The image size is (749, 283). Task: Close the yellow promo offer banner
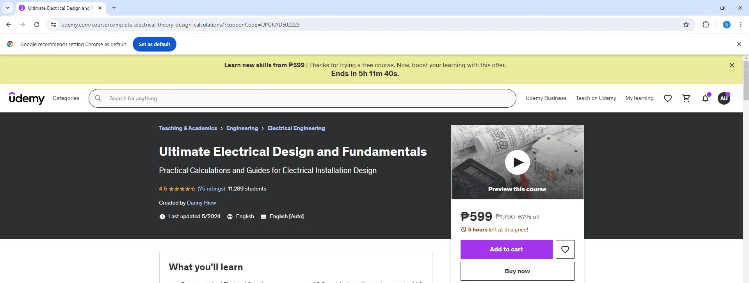732,65
